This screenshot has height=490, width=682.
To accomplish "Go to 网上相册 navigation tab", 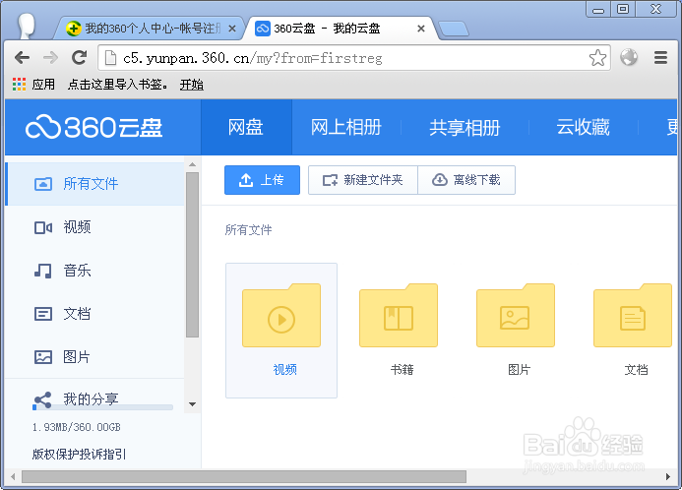I will (x=346, y=127).
